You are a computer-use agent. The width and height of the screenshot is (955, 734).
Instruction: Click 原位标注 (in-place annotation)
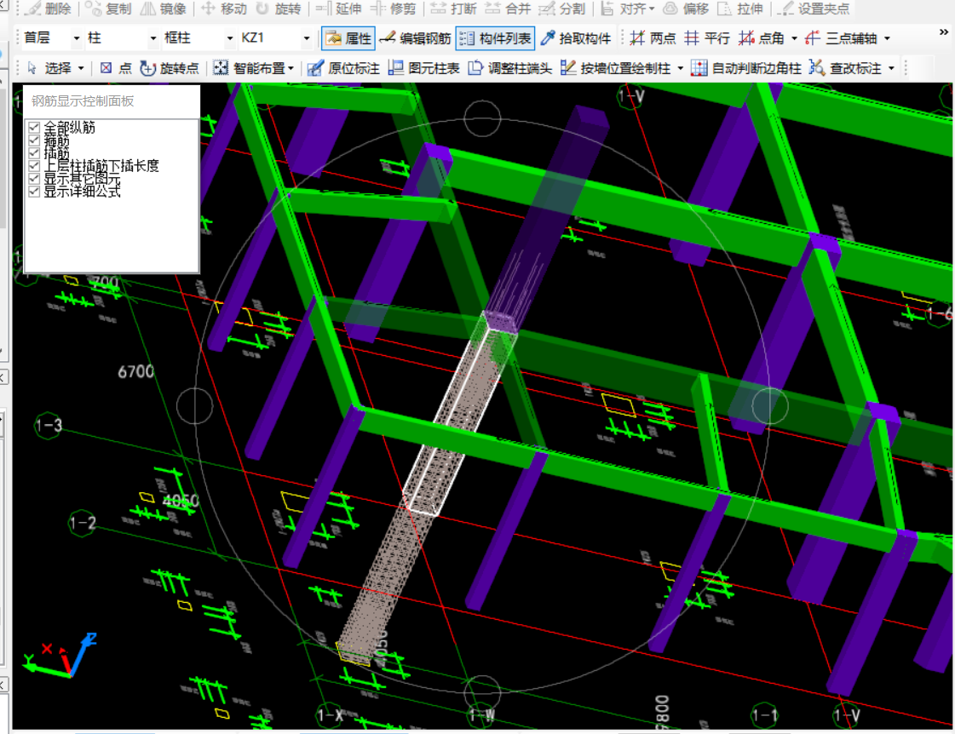pyautogui.click(x=343, y=68)
